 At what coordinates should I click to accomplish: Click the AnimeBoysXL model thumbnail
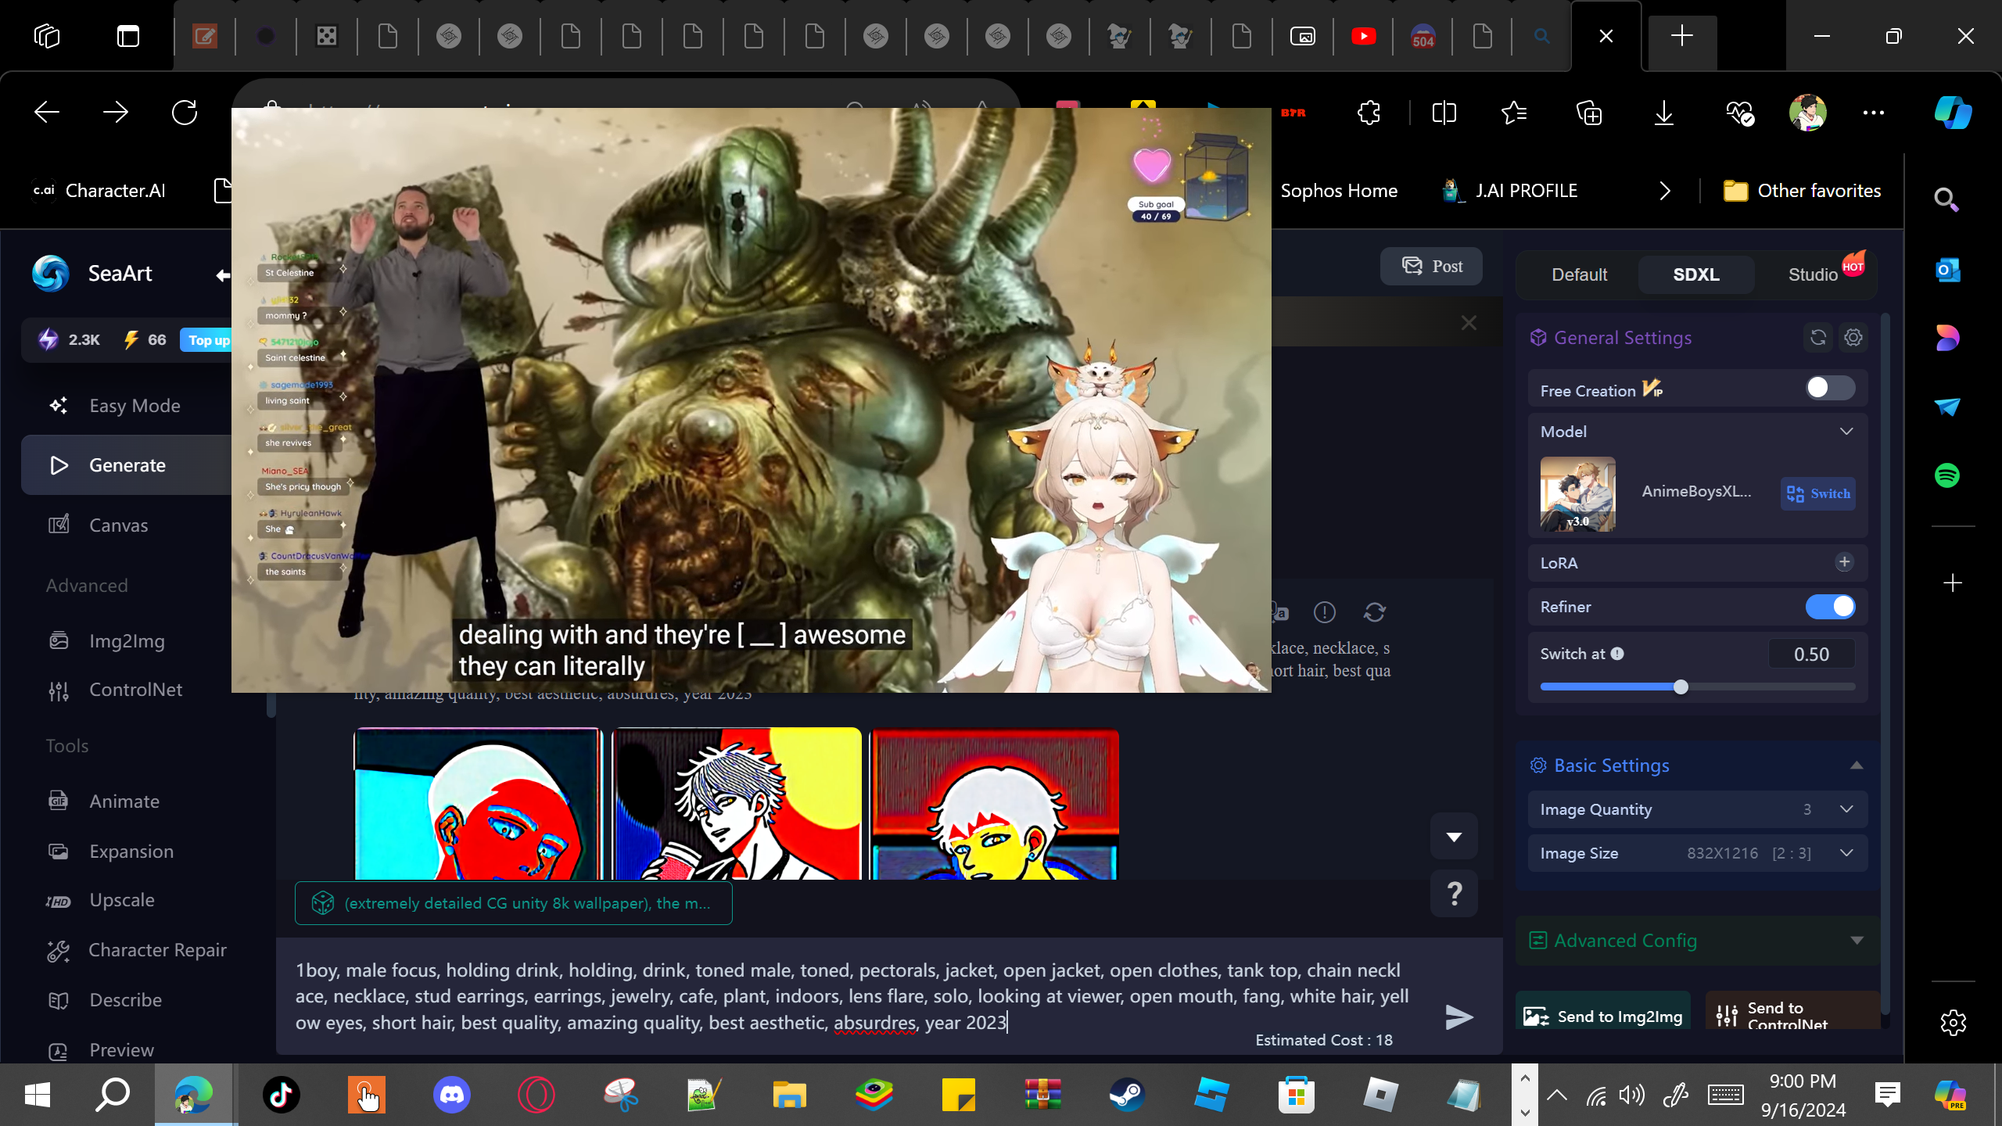click(1577, 493)
